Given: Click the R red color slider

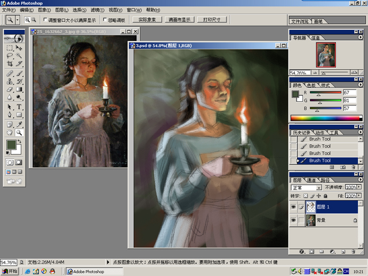Looking at the screenshot, I should pos(325,93).
